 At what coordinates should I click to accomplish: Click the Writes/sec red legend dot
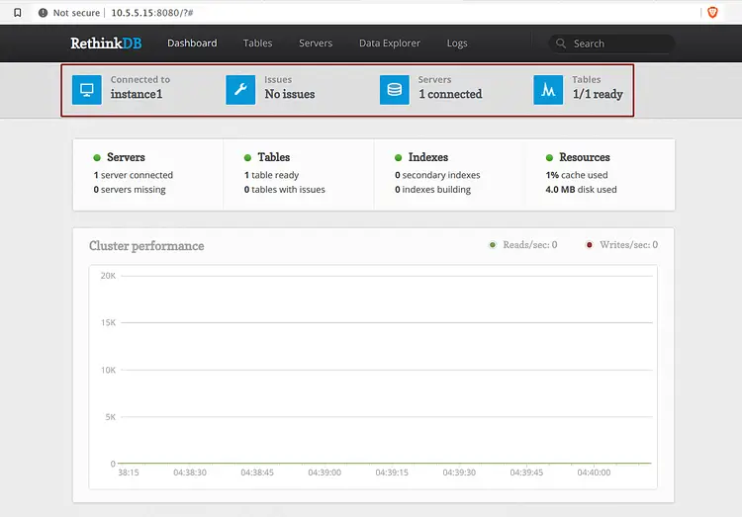[x=590, y=245]
